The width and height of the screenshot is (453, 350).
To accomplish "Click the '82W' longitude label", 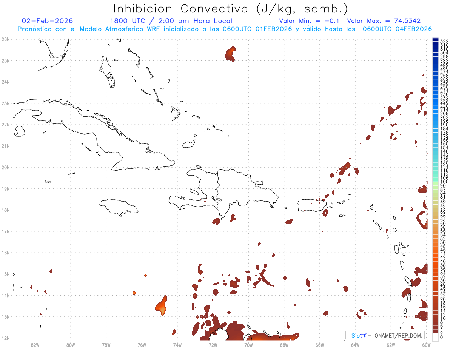I will pyautogui.click(x=35, y=345).
